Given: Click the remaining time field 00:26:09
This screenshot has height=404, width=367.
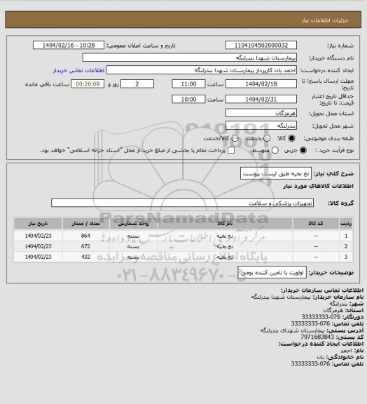Looking at the screenshot, I should [x=88, y=84].
